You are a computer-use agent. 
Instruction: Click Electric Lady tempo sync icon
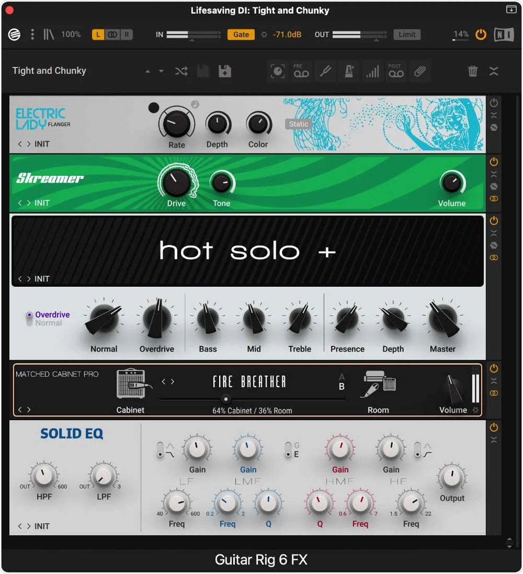tap(195, 104)
